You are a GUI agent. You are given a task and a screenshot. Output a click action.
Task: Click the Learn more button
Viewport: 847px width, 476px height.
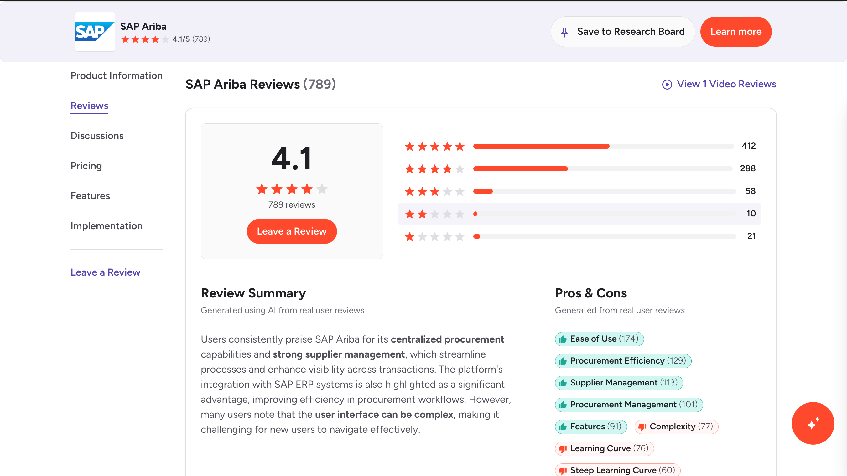point(735,32)
